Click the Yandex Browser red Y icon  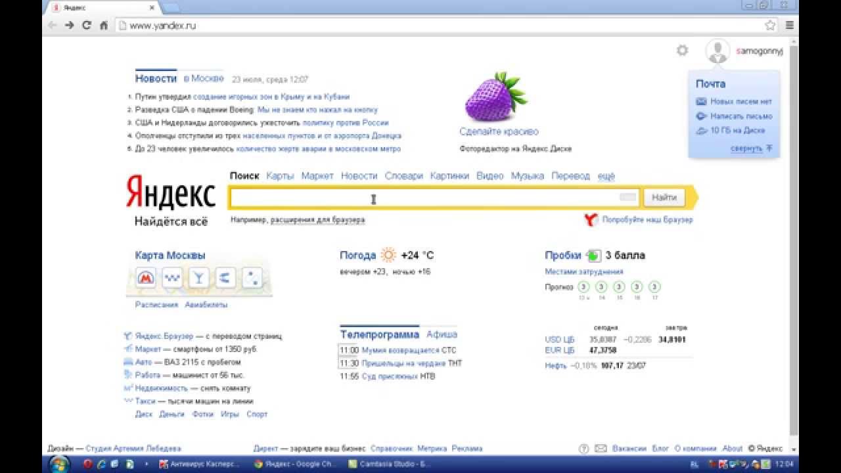pos(590,219)
